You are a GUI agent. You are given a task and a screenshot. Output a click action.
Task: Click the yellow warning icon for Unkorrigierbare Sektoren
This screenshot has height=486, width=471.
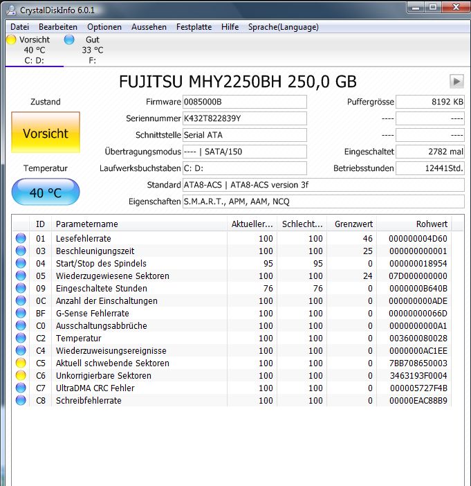21,375
